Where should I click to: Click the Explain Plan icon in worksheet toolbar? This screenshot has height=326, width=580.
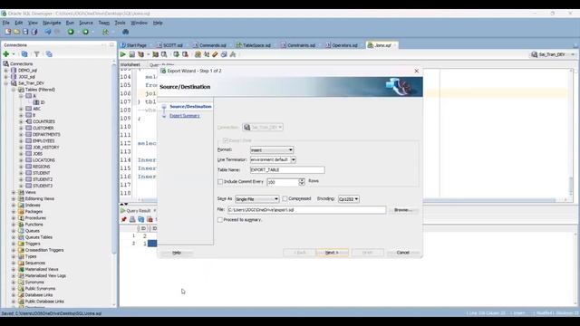[x=141, y=54]
